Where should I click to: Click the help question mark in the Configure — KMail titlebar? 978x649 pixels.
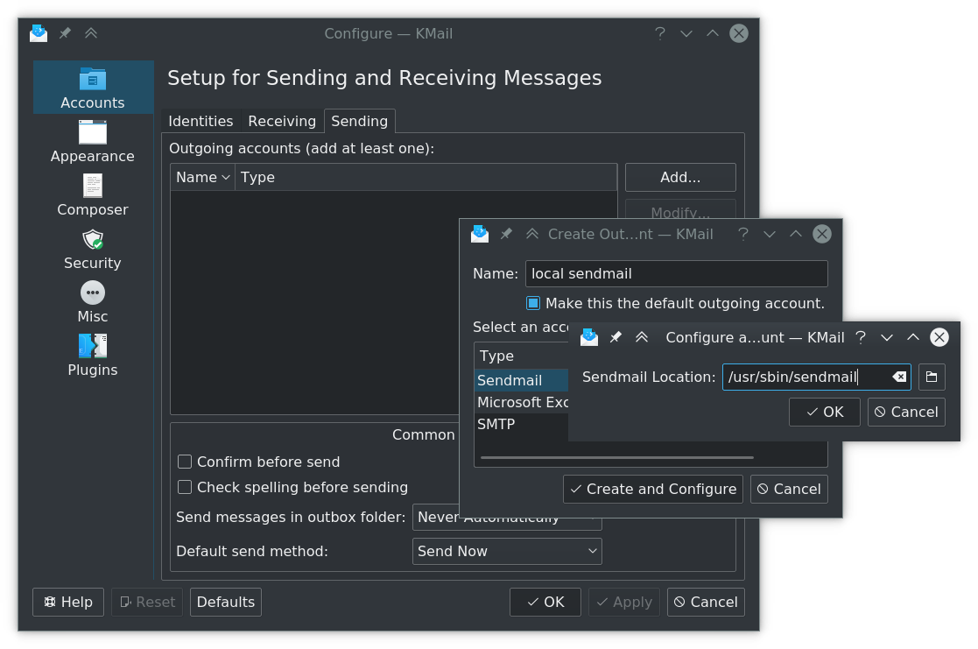(x=660, y=33)
